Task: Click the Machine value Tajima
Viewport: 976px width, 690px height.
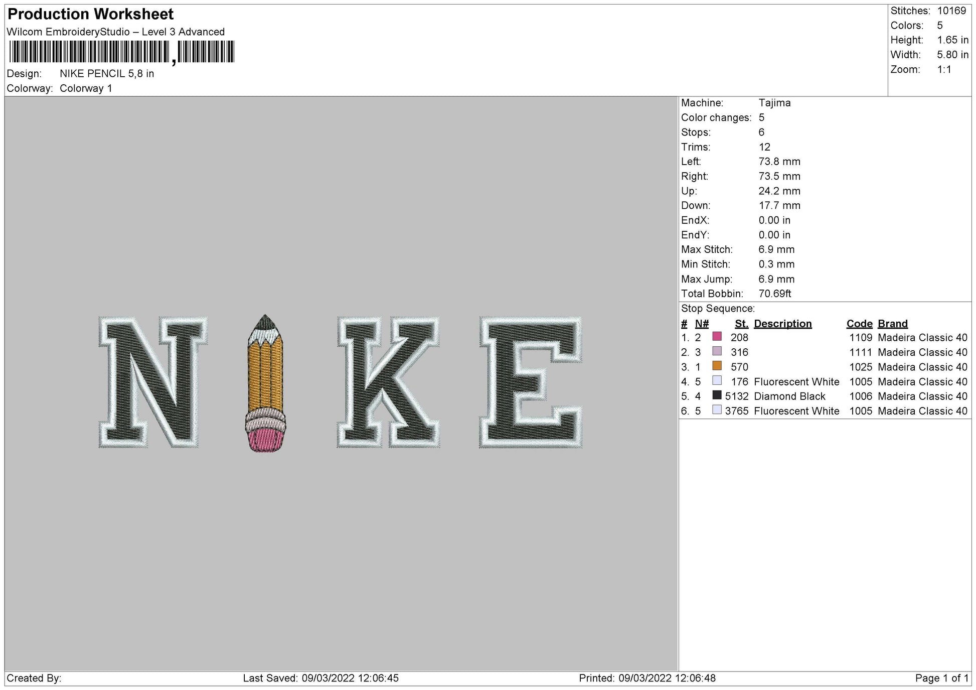Action: point(774,103)
